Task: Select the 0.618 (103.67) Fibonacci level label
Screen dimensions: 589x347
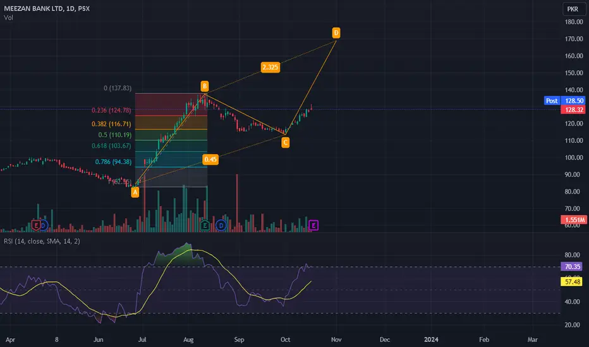Action: tap(111, 146)
